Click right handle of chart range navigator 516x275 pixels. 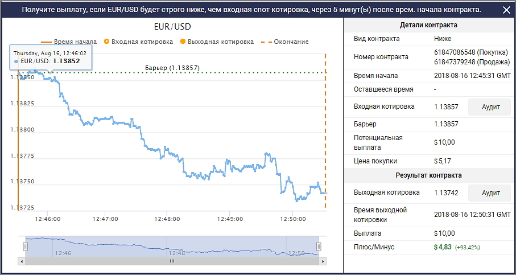click(319, 247)
